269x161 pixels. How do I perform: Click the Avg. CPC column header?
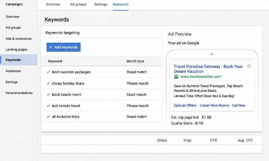click(245, 140)
